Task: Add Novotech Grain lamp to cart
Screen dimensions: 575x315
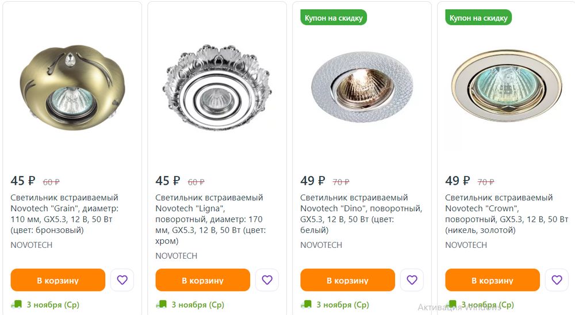Action: (57, 280)
